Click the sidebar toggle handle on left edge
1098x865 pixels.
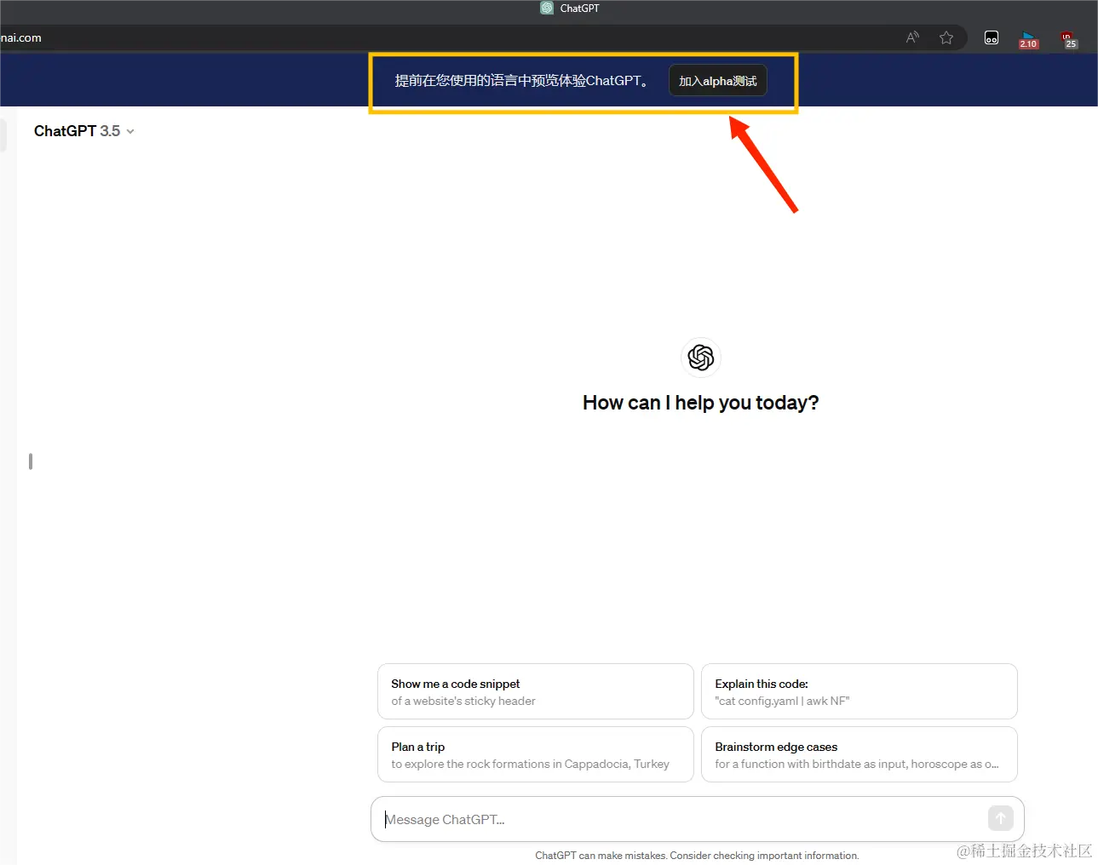tap(31, 461)
